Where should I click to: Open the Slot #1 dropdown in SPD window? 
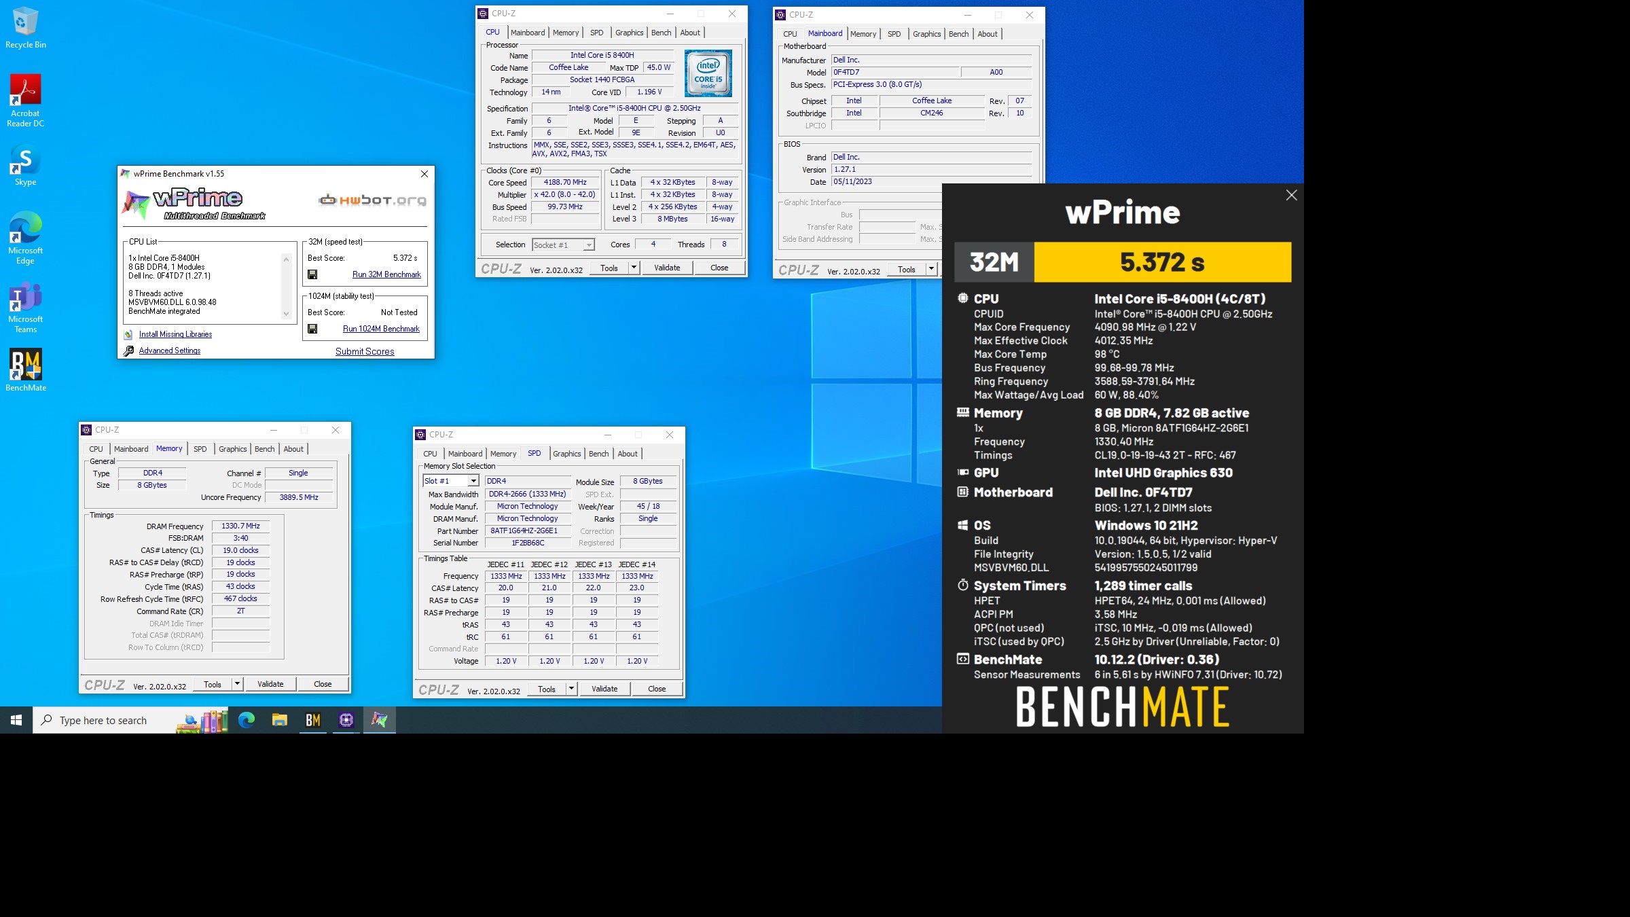[x=473, y=481]
